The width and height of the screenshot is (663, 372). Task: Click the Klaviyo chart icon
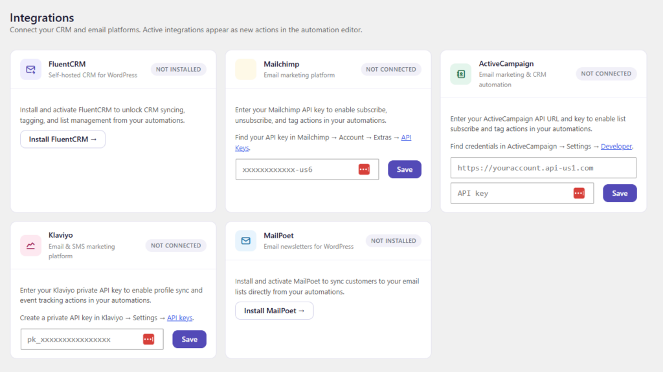[30, 245]
